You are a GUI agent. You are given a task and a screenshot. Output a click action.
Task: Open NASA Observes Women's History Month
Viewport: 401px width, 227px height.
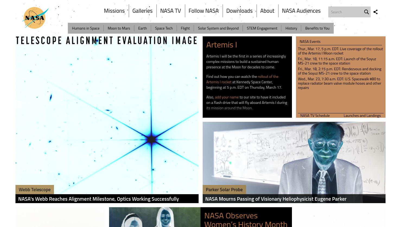click(246, 219)
